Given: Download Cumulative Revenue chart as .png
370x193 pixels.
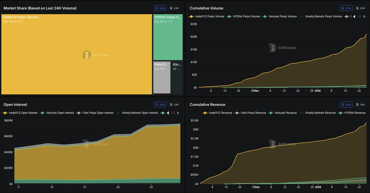Looking at the screenshot, I should pyautogui.click(x=346, y=105).
